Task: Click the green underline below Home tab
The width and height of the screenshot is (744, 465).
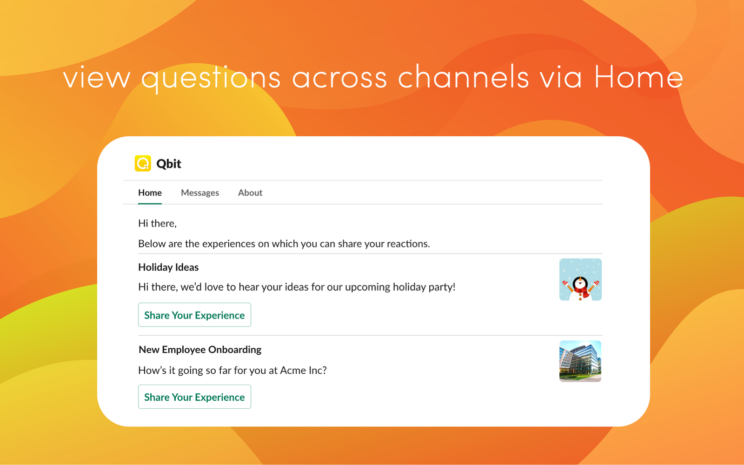Action: click(150, 203)
